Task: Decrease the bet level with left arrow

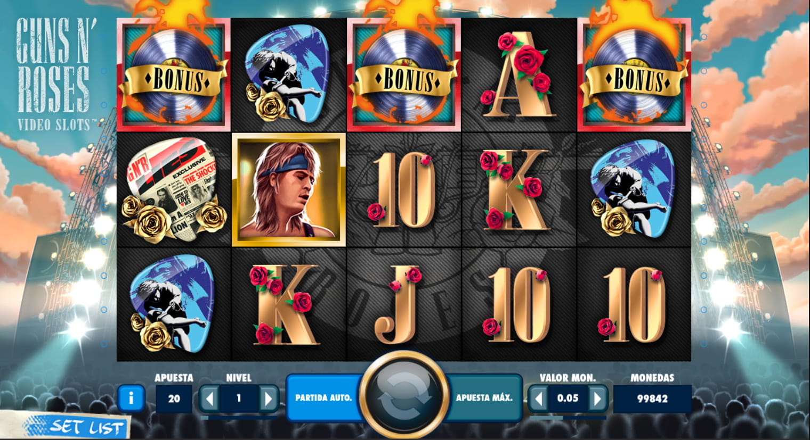Action: pyautogui.click(x=209, y=398)
